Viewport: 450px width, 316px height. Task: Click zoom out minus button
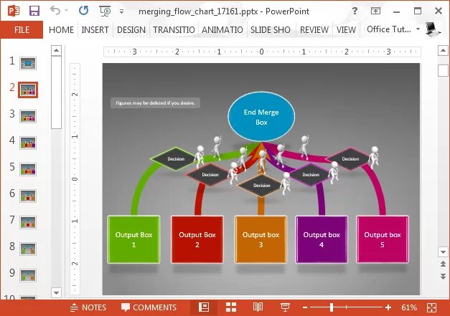click(x=305, y=307)
